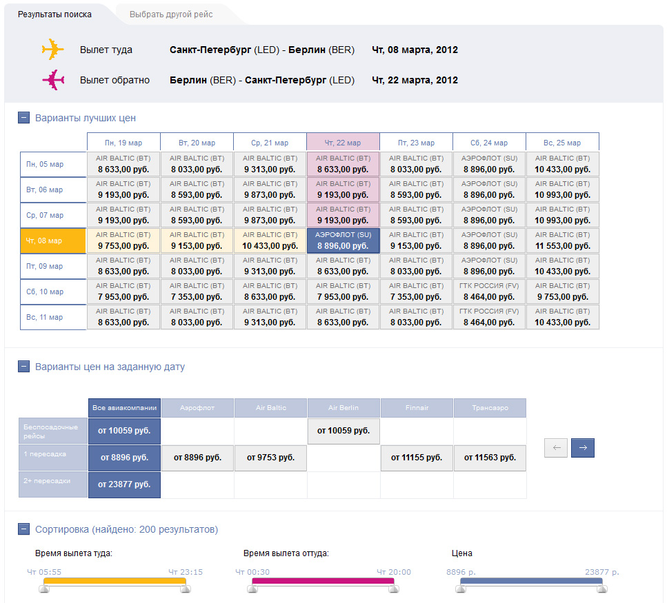
Task: Open the 'Результаты поиска' tab
Action: (54, 14)
